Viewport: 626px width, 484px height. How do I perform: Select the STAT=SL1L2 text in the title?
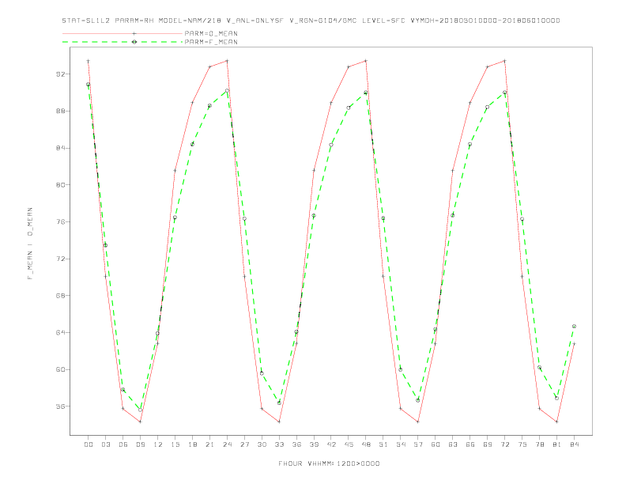86,21
